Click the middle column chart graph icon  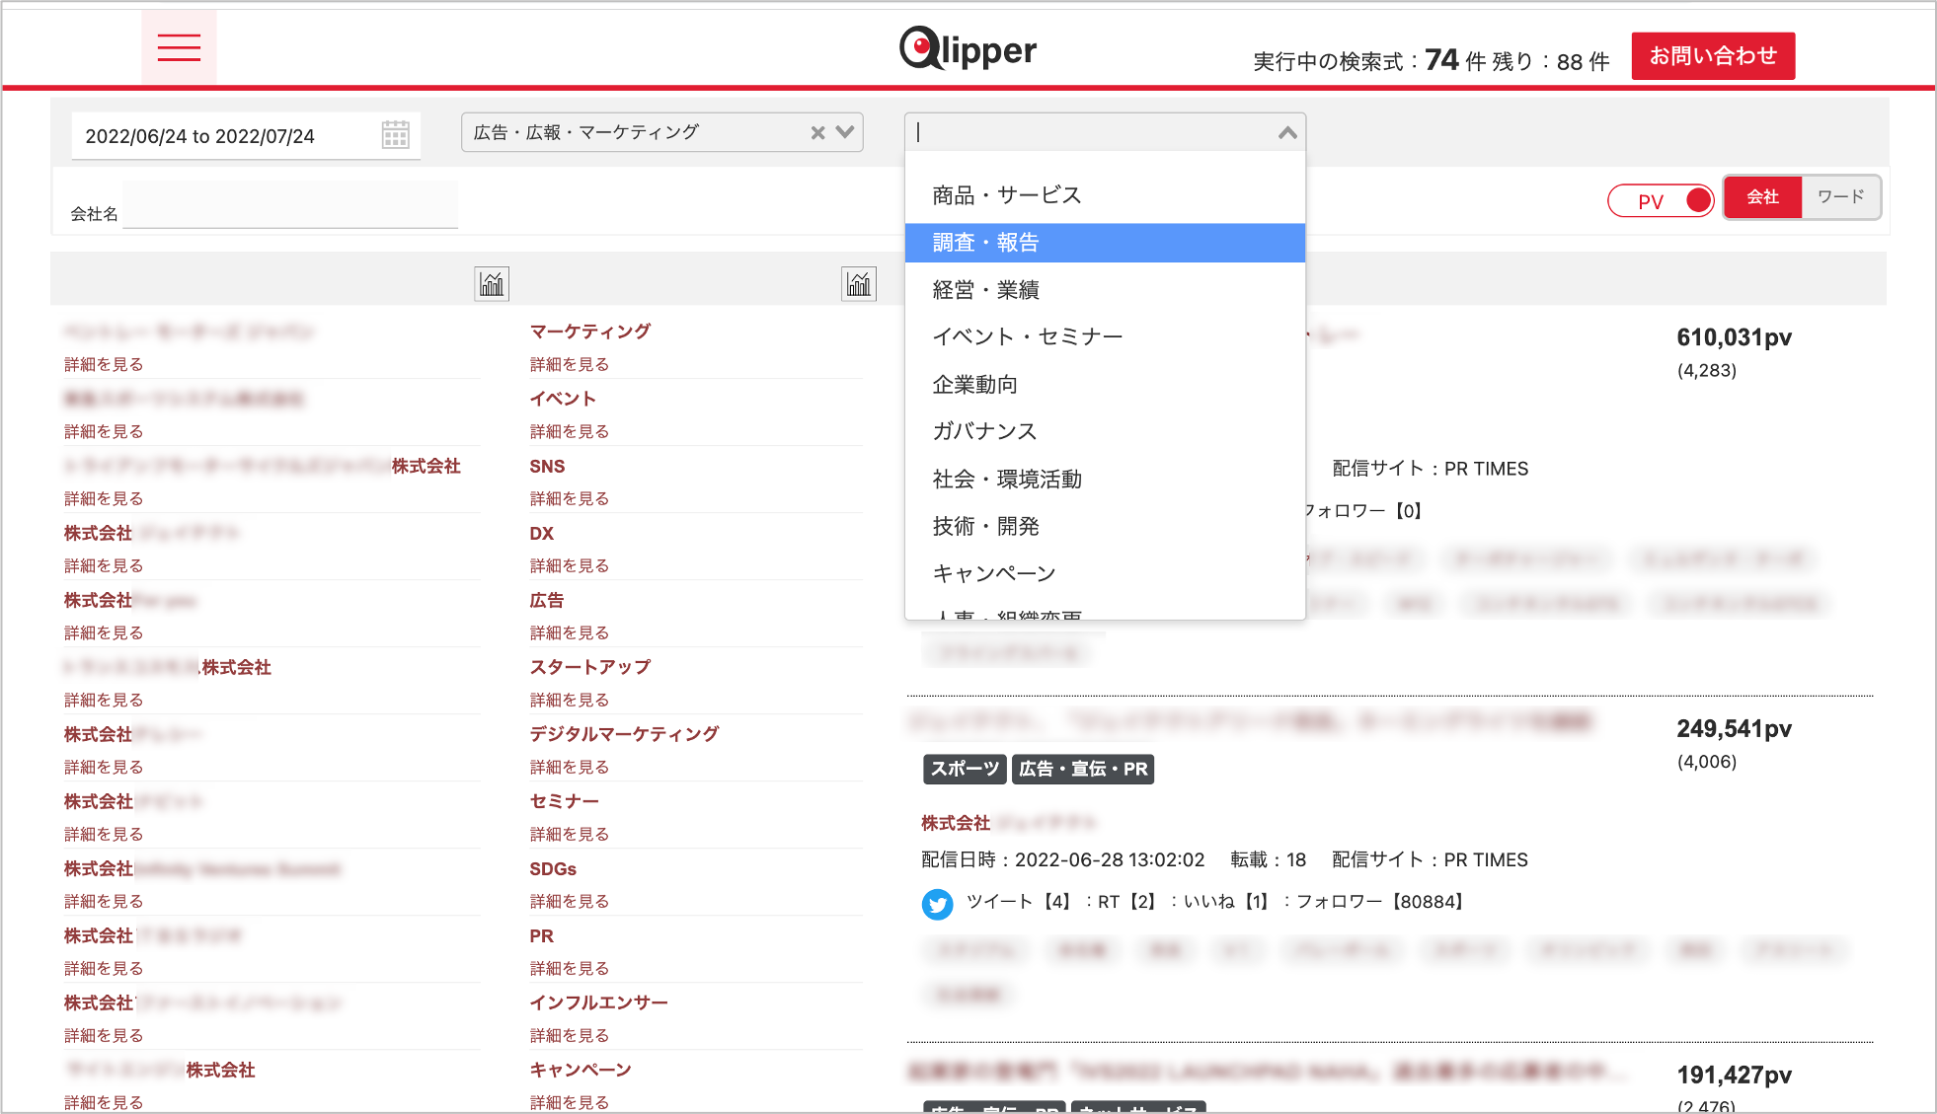pos(857,282)
